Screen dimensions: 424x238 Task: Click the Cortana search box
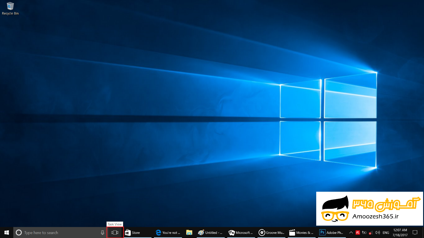pyautogui.click(x=60, y=233)
